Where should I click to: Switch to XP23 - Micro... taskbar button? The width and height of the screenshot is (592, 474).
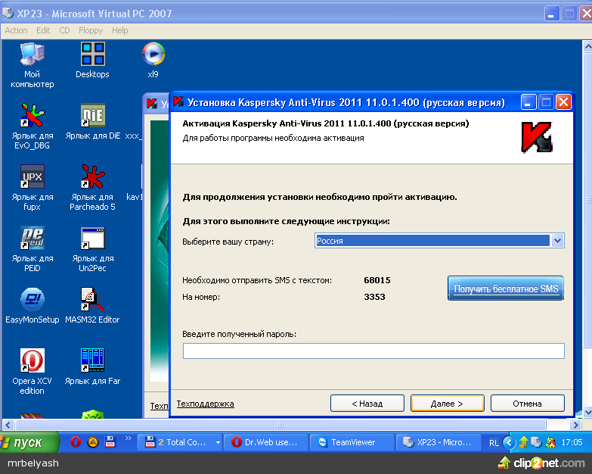pyautogui.click(x=438, y=442)
